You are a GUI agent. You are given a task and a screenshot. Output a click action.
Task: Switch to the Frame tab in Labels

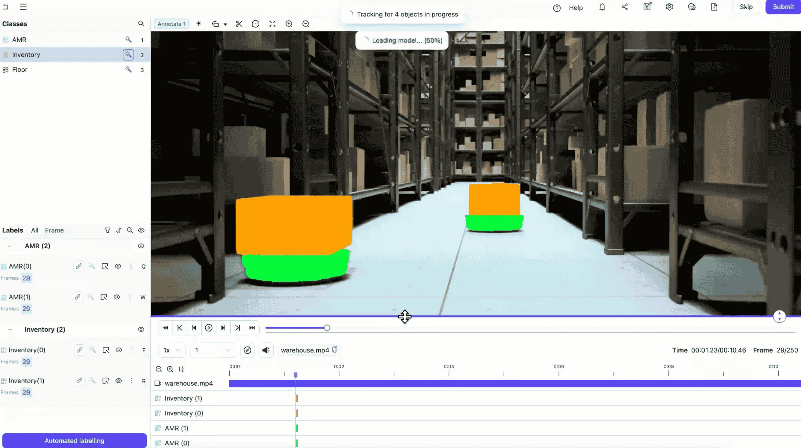coord(54,230)
